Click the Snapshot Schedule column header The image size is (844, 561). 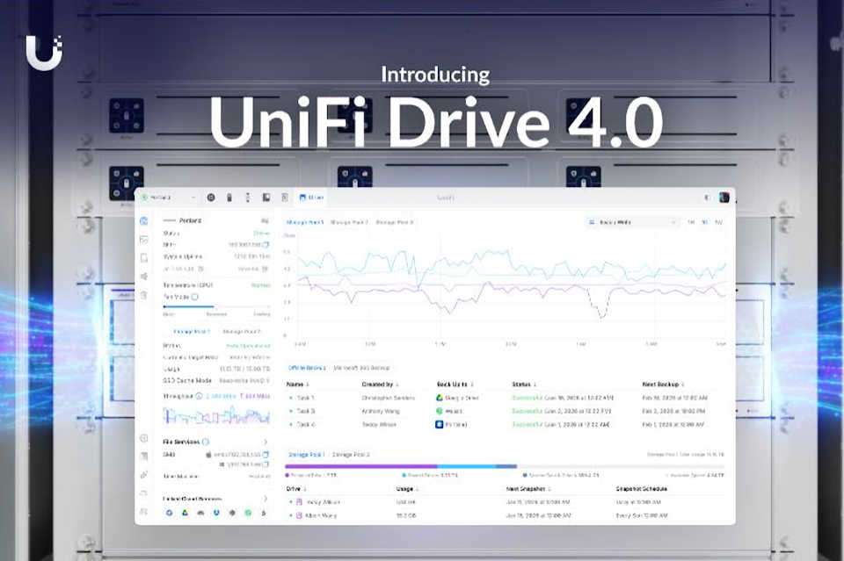642,489
